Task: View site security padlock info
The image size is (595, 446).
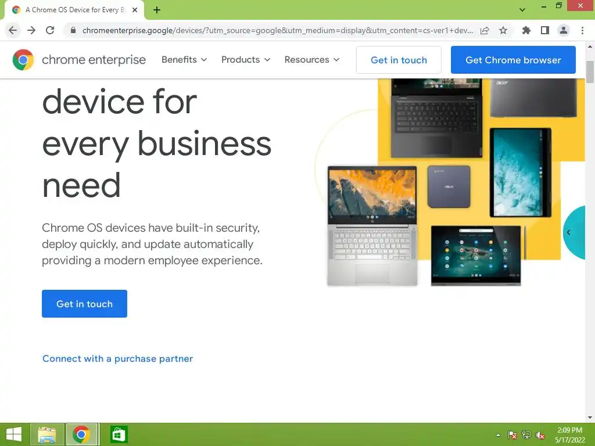Action: [73, 30]
